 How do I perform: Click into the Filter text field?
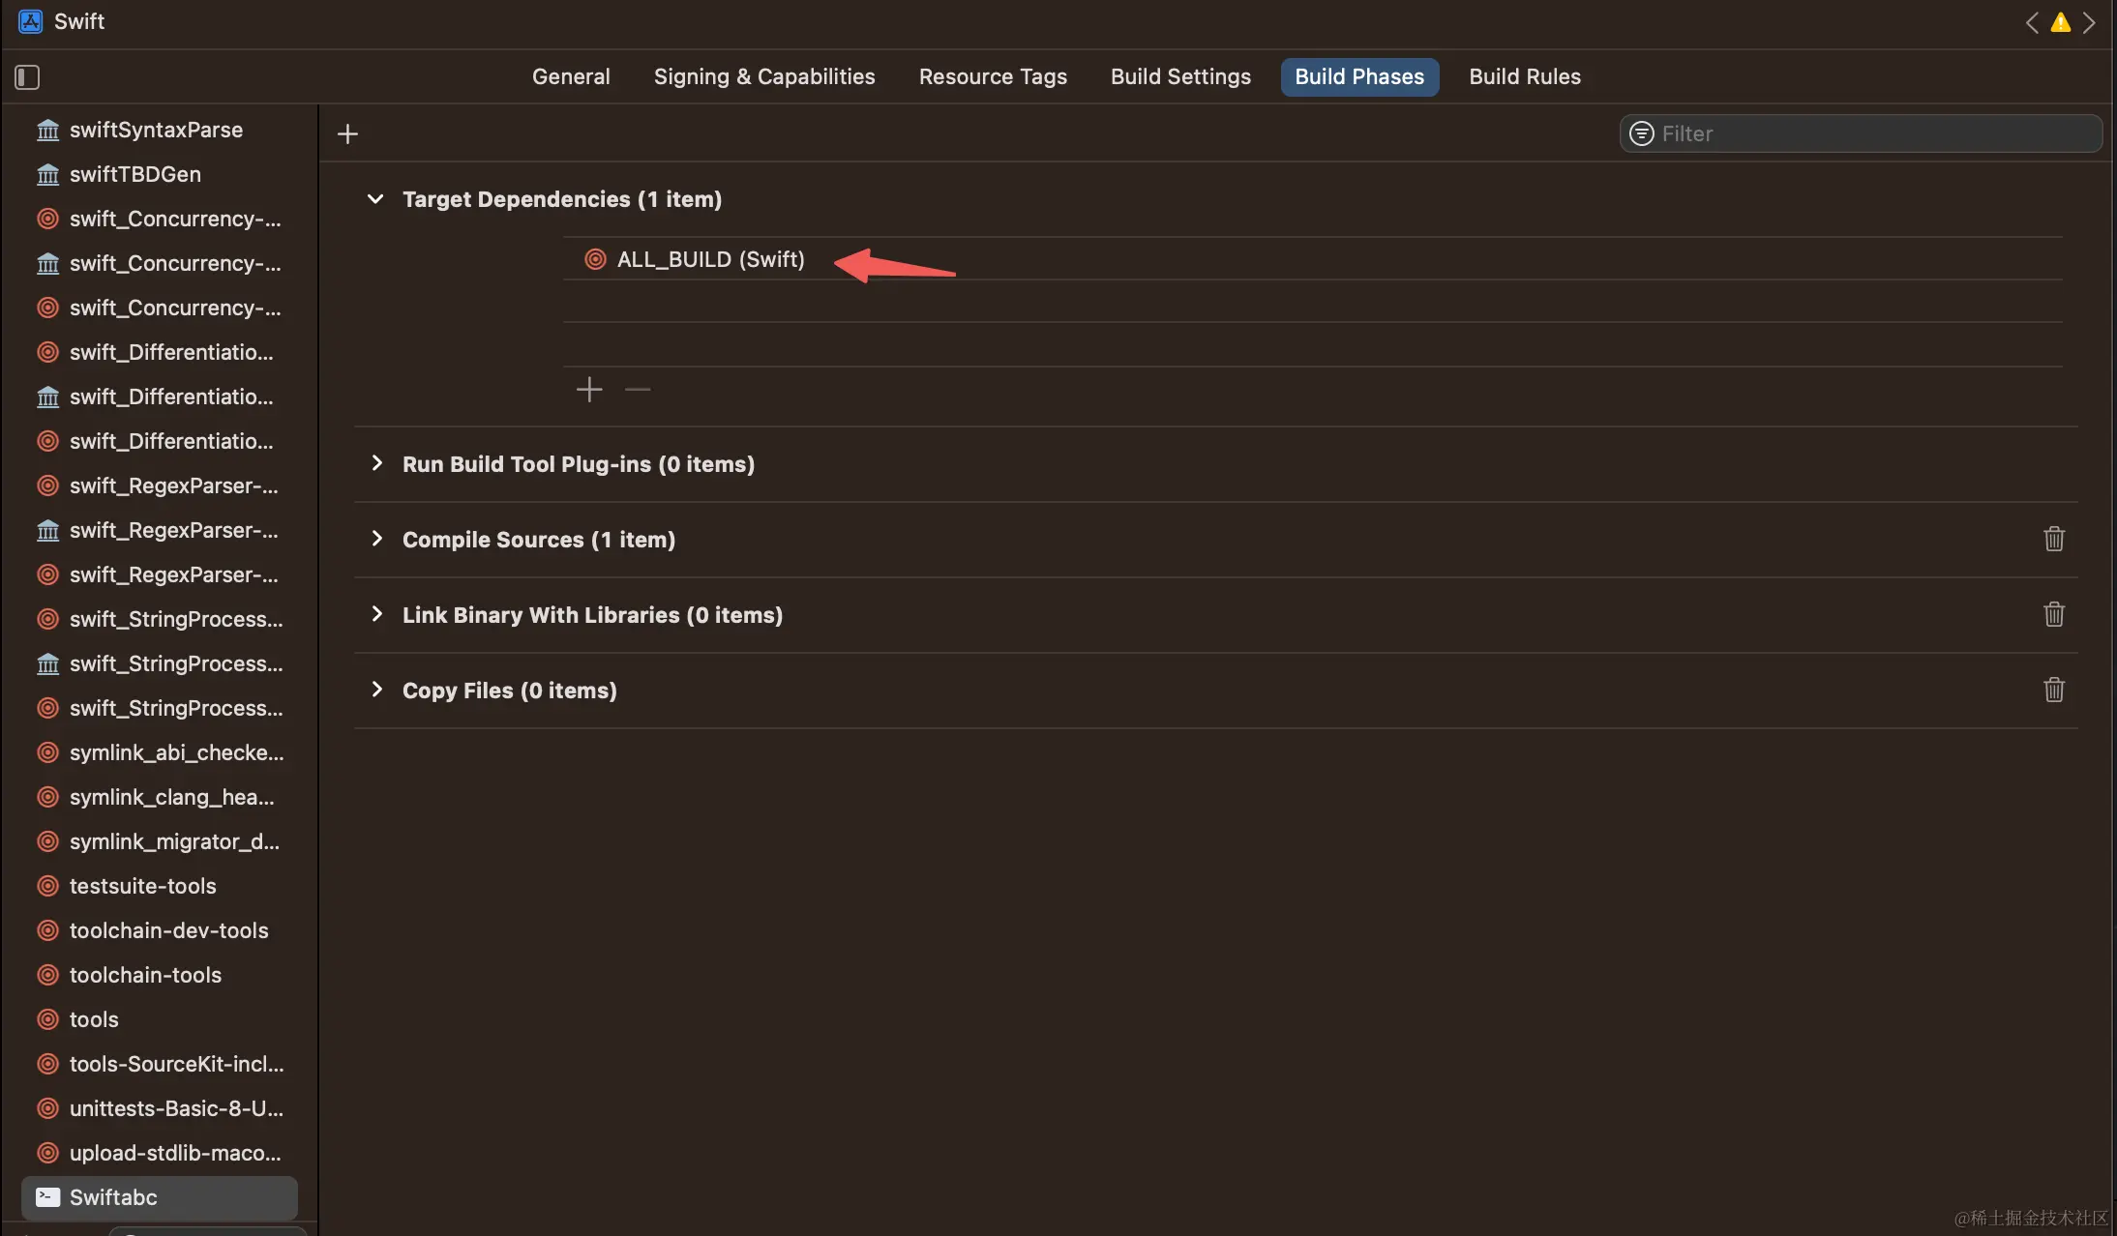[x=1861, y=133]
